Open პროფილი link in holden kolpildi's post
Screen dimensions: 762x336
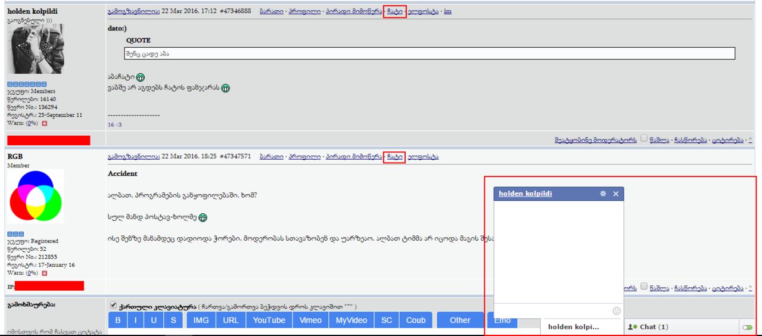pyautogui.click(x=304, y=11)
